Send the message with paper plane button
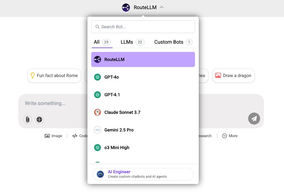 point(254,119)
